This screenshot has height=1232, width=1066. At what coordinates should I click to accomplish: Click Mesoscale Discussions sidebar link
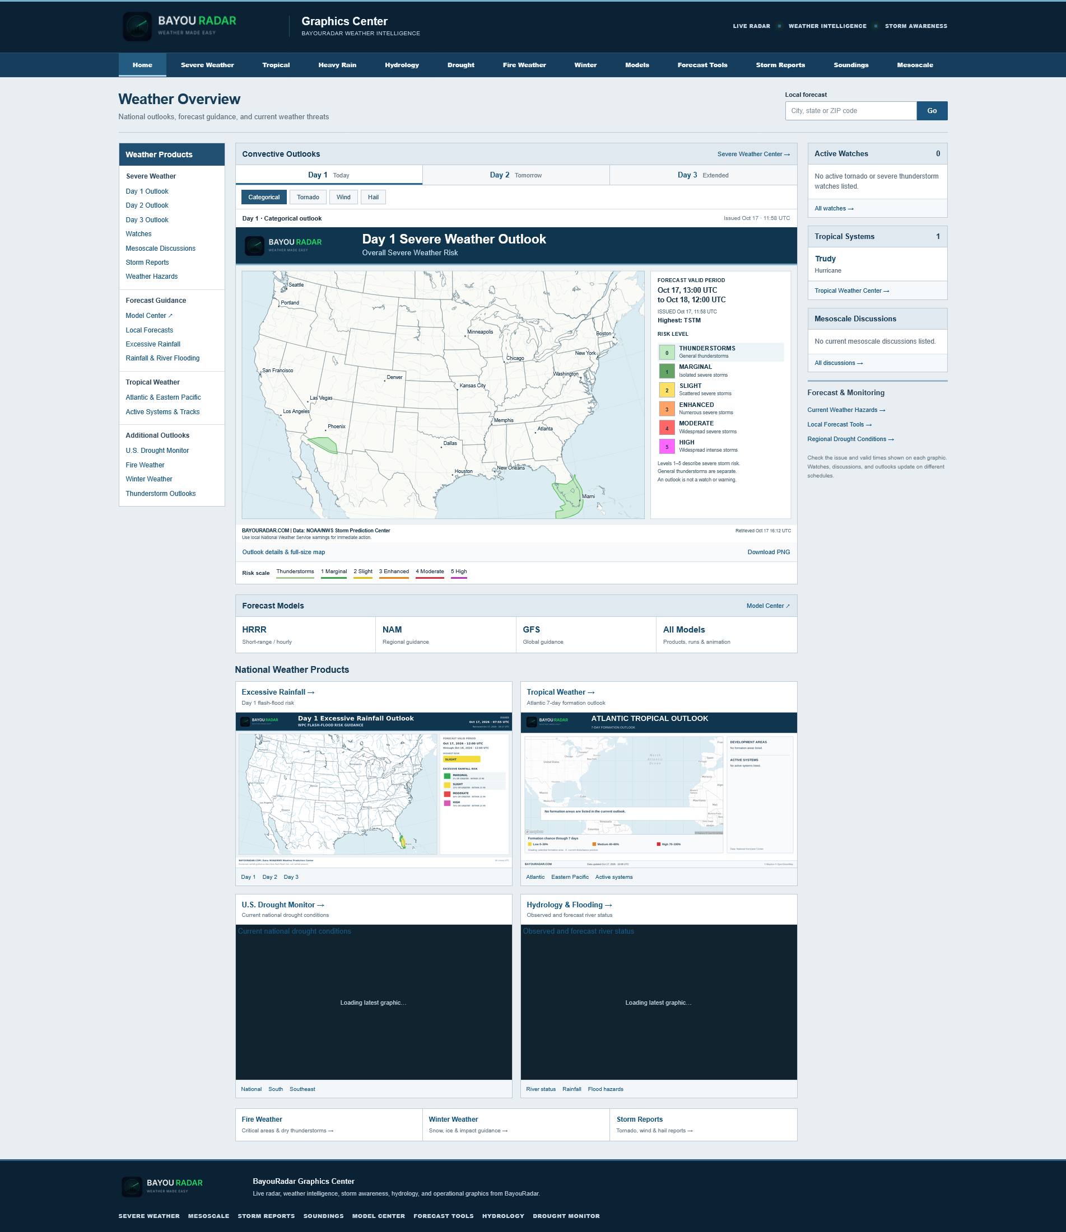pos(160,249)
